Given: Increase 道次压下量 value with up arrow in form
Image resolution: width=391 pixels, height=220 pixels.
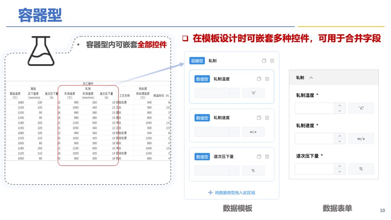Looking at the screenshot, I should tap(340, 166).
